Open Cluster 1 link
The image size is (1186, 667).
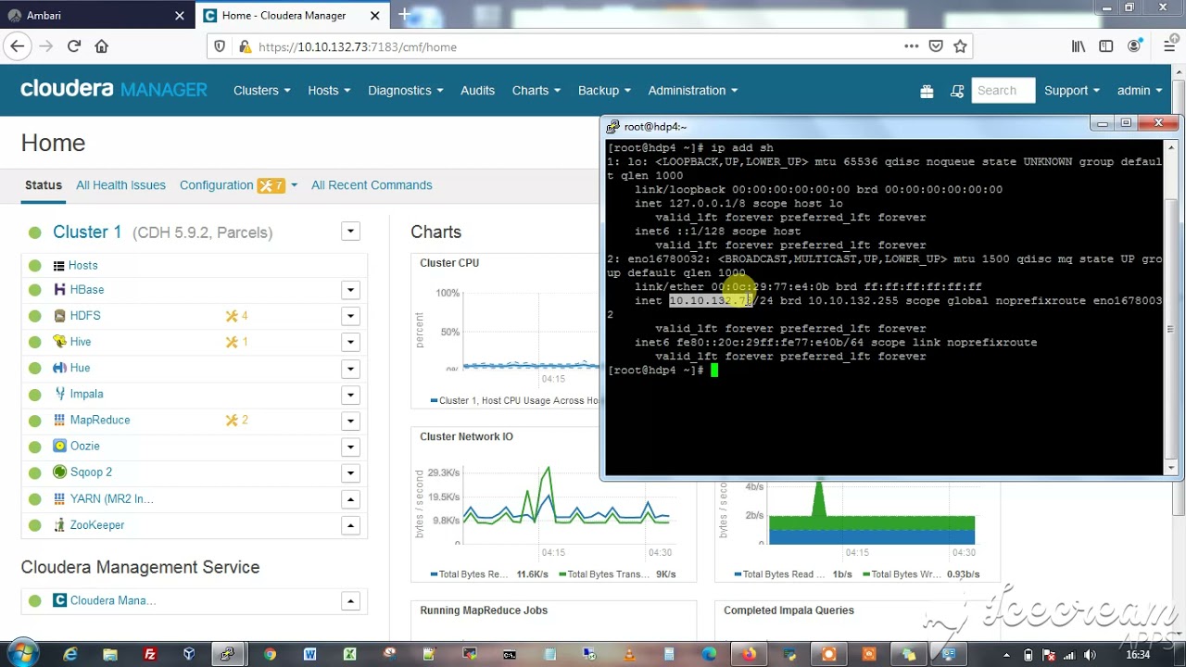[87, 232]
